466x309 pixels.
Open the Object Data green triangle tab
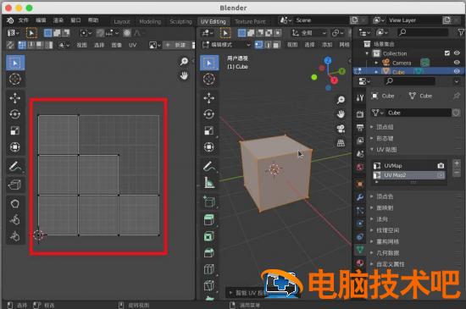tap(359, 250)
